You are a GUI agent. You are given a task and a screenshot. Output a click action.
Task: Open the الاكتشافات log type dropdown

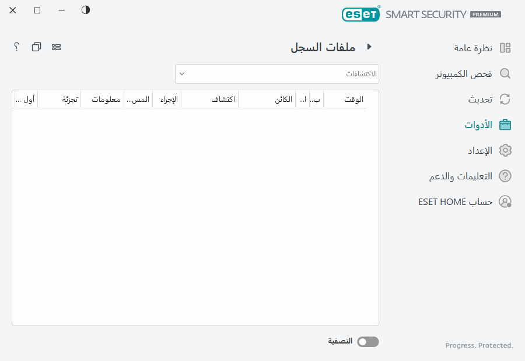point(277,74)
